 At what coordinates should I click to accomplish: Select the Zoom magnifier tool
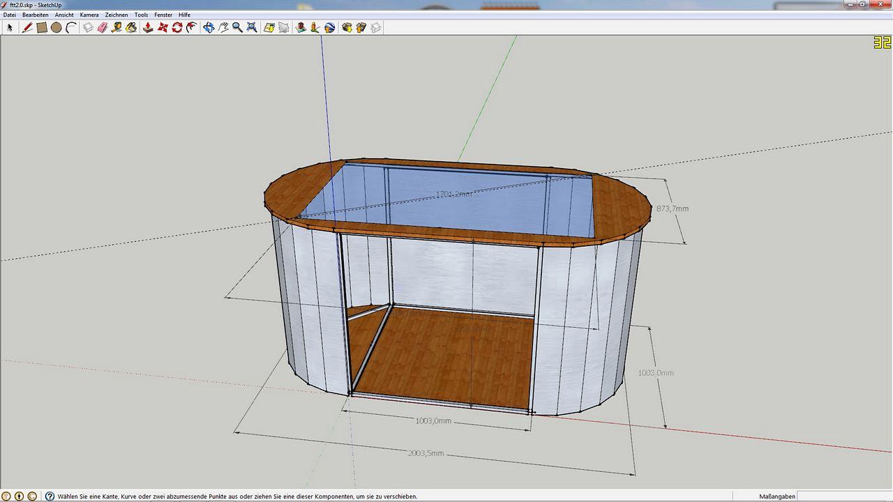(x=237, y=28)
